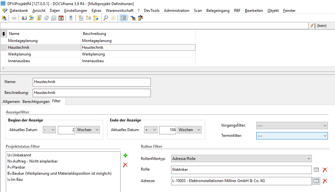335x192 pixels.
Task: Clear the Adresse field with red X
Action: (x=325, y=181)
